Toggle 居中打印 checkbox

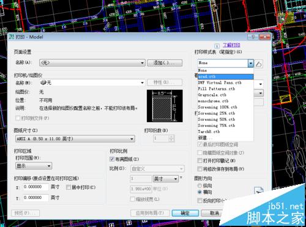tap(69, 187)
